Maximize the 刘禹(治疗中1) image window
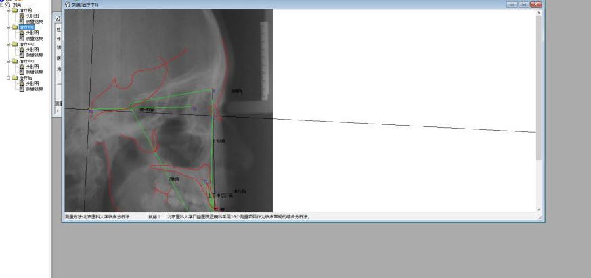Screen dimensions: 591x278 click(524, 5)
